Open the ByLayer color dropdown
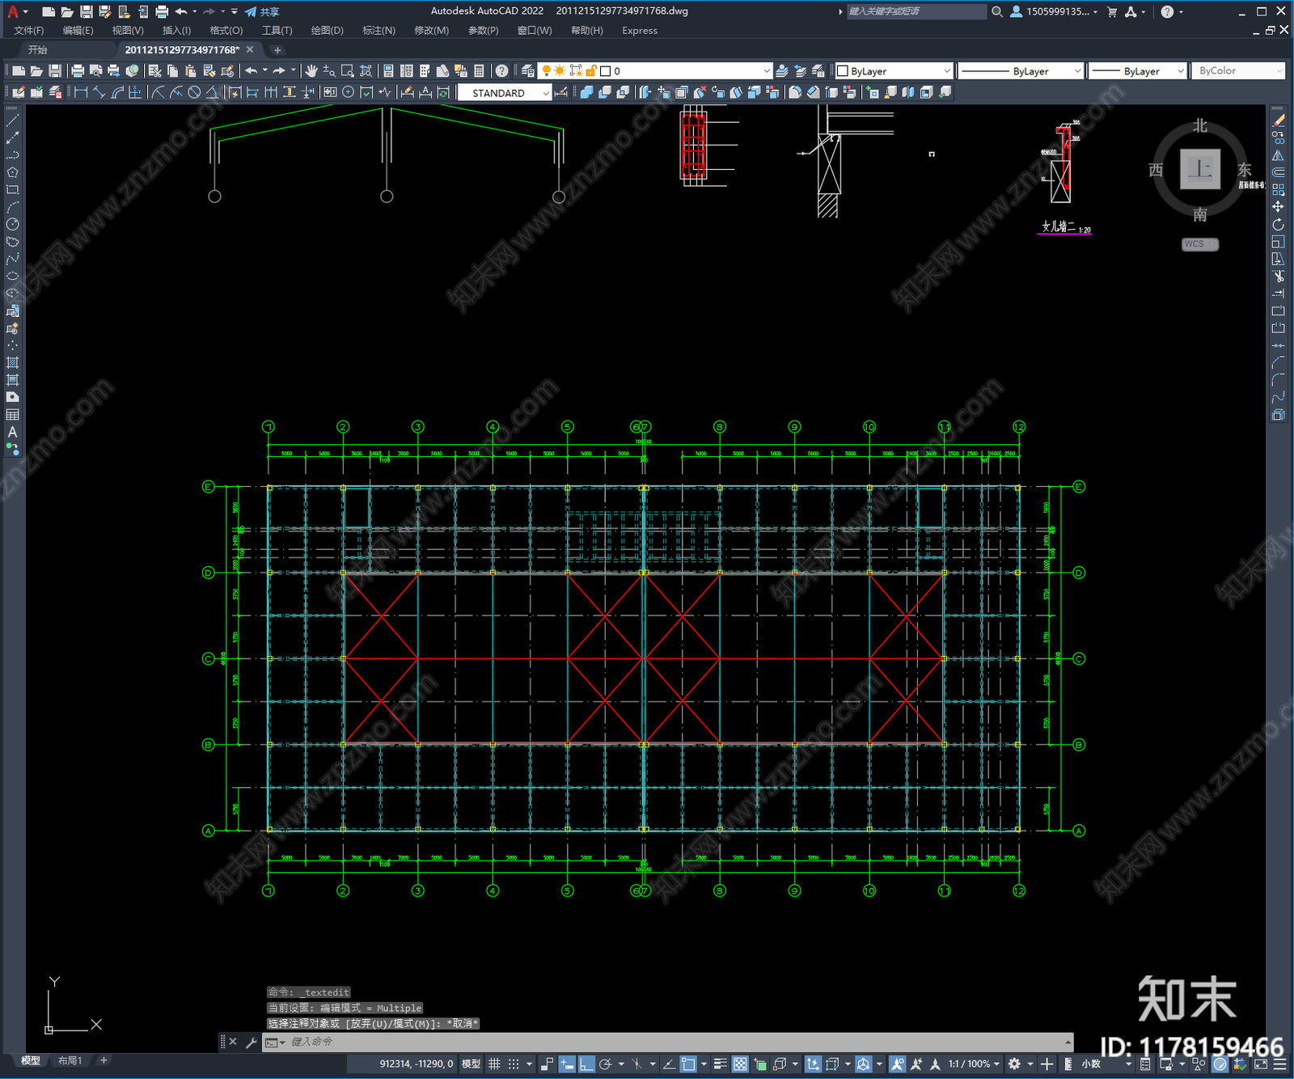The width and height of the screenshot is (1294, 1079). point(894,71)
